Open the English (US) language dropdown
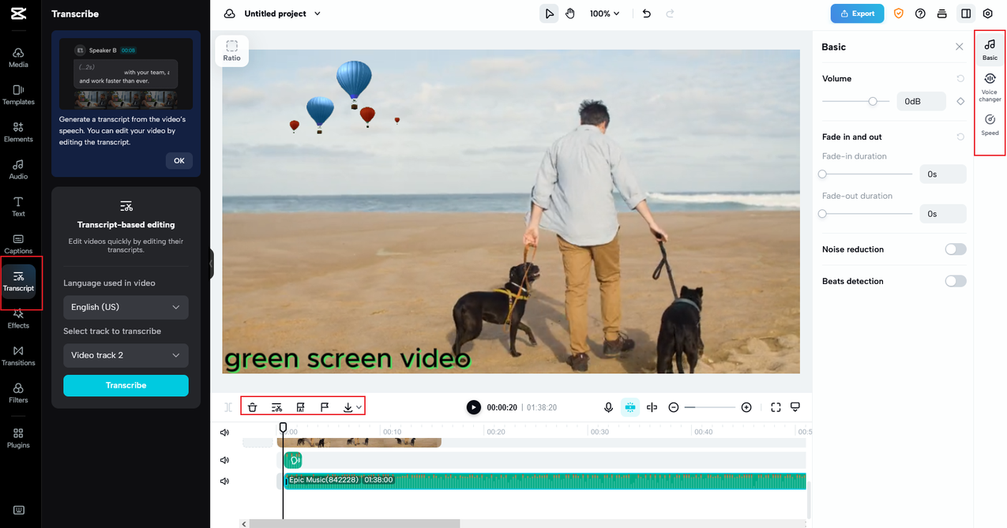The height and width of the screenshot is (528, 1007). pos(126,307)
